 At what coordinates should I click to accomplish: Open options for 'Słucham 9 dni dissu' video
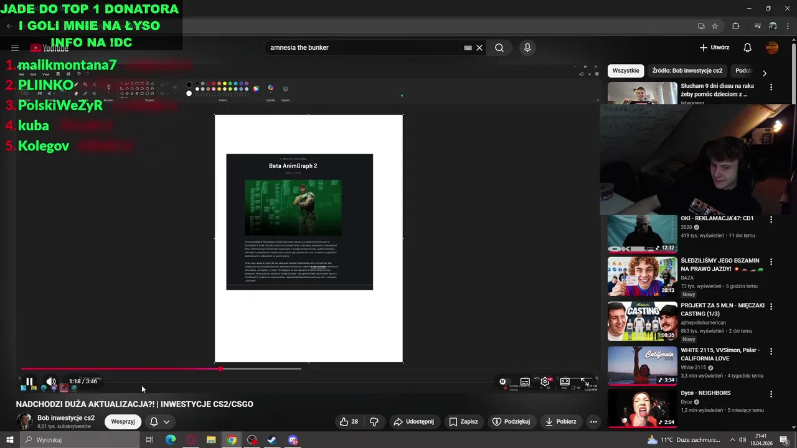(x=771, y=88)
